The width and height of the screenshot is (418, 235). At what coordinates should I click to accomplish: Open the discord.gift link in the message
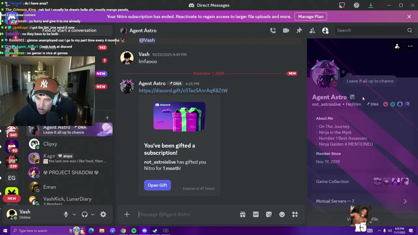tap(183, 90)
